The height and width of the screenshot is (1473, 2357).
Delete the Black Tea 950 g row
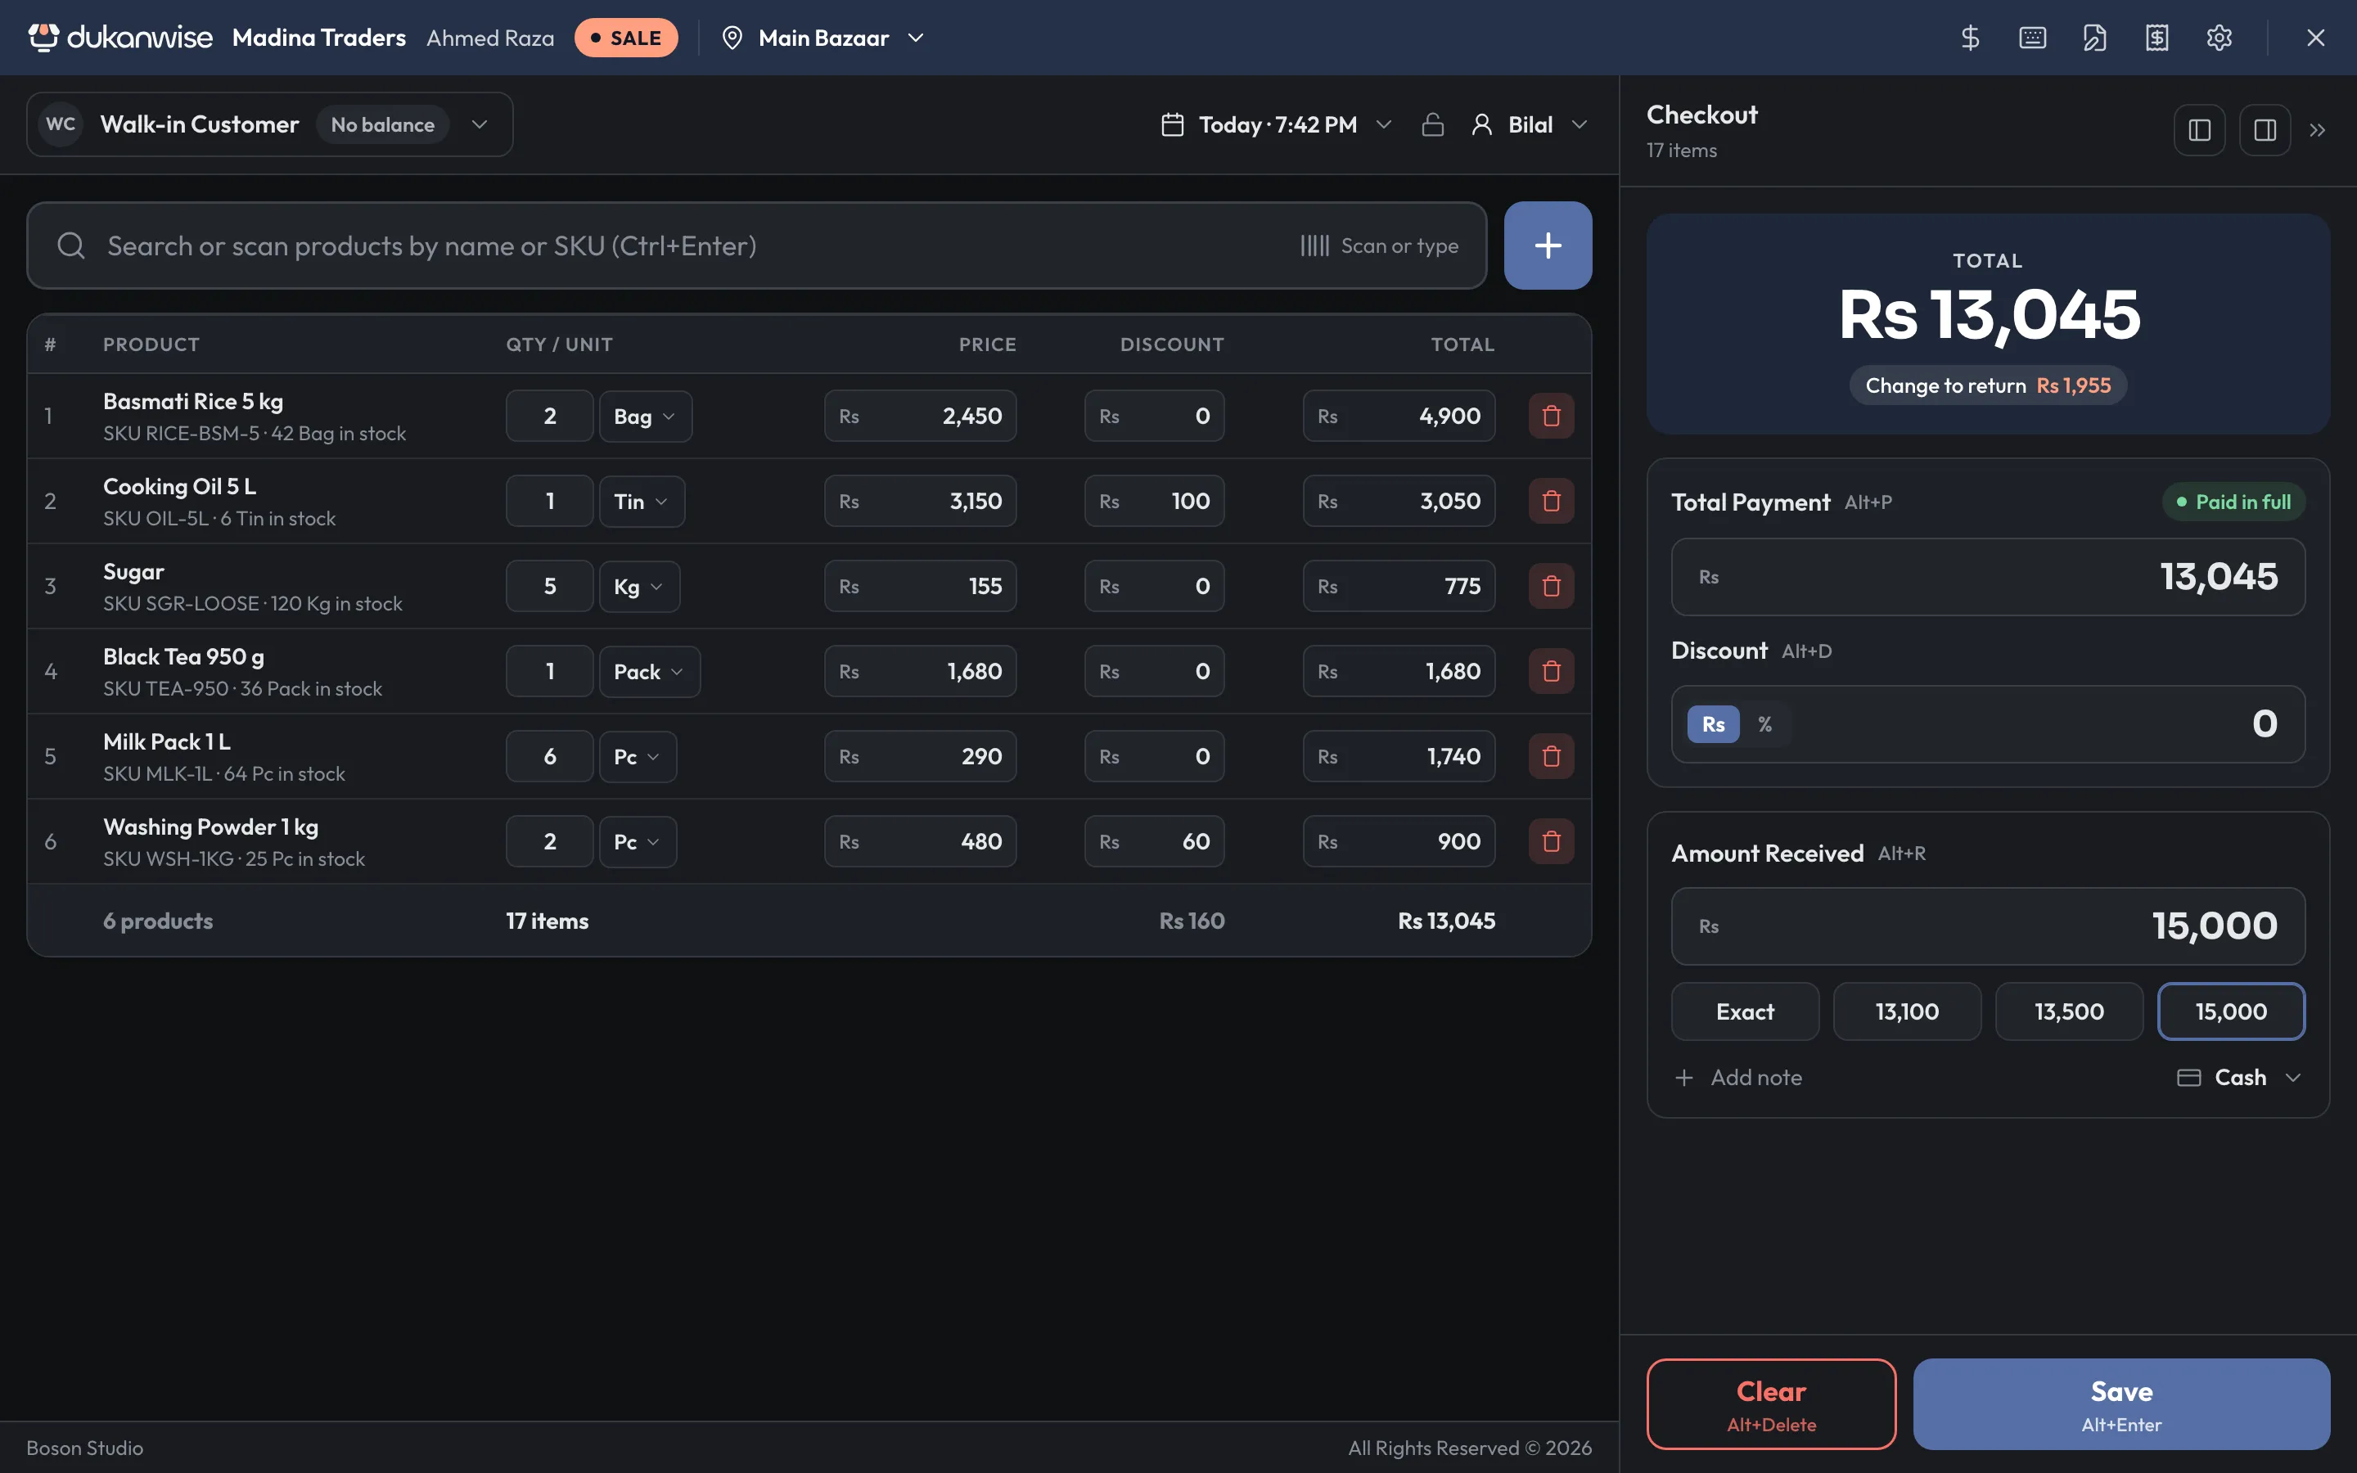pyautogui.click(x=1552, y=671)
